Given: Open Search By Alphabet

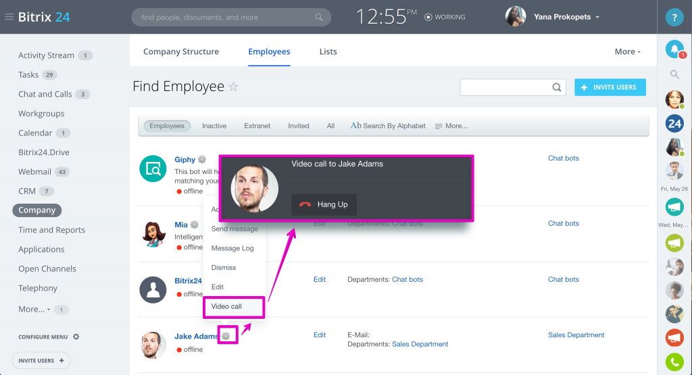Looking at the screenshot, I should [388, 126].
